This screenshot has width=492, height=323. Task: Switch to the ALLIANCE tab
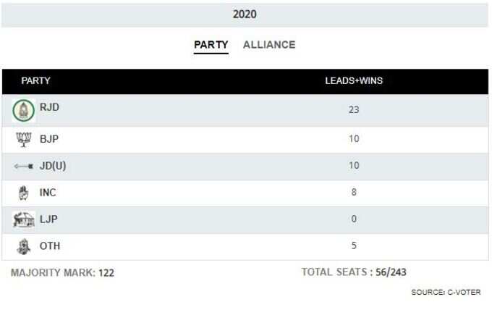pos(269,45)
